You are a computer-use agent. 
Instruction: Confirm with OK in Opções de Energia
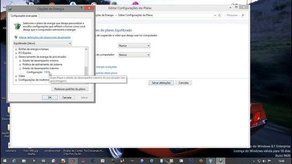tap(50, 97)
